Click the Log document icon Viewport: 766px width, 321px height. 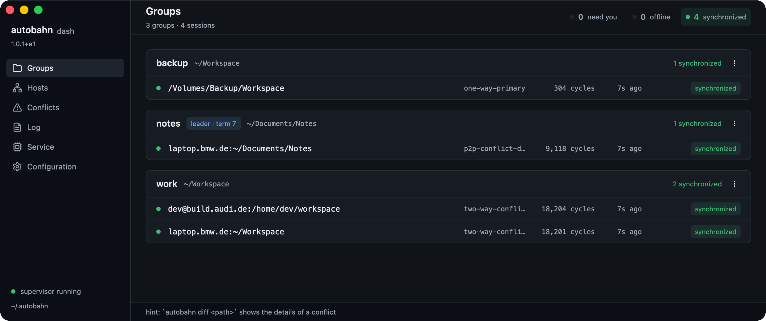pyautogui.click(x=17, y=127)
